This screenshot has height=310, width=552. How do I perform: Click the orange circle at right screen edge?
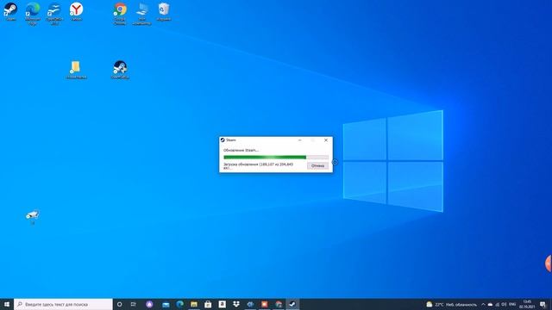549,263
